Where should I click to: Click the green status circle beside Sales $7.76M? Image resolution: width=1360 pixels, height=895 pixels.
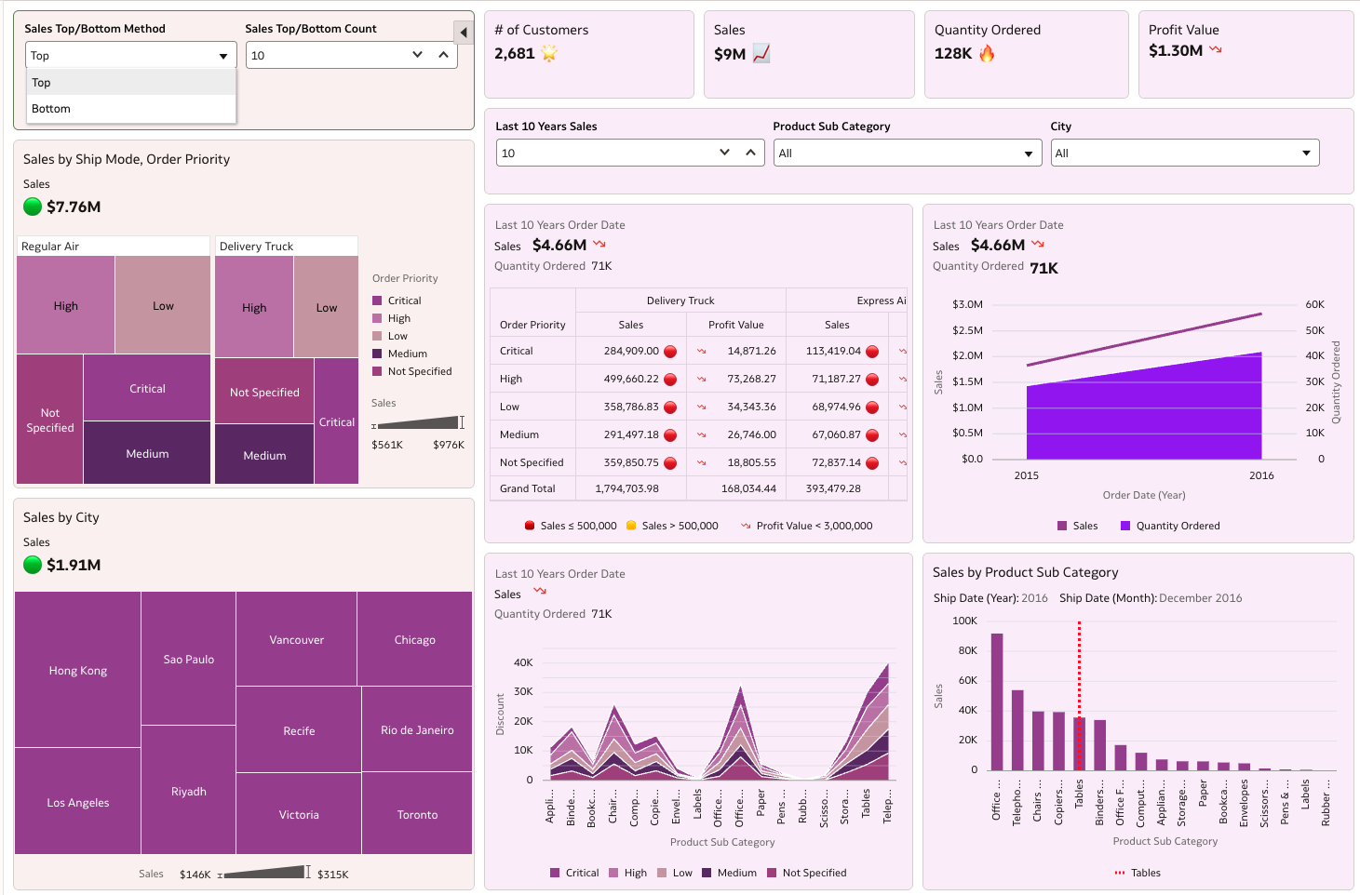tap(33, 207)
